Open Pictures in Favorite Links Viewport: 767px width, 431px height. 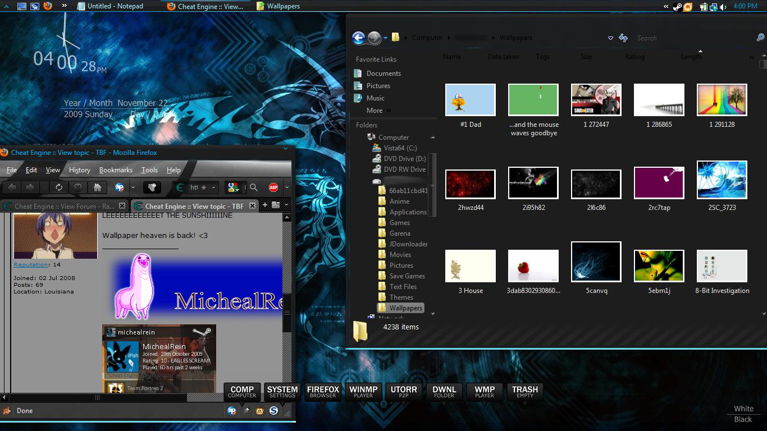click(x=378, y=86)
